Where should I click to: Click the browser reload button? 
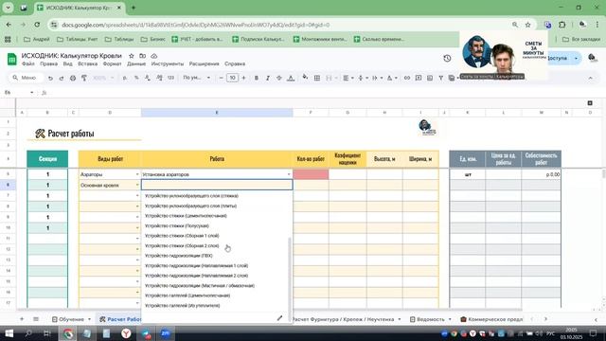tap(37, 25)
